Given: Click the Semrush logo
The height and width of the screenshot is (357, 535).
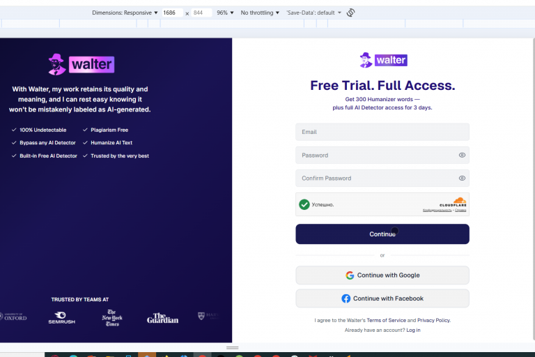Looking at the screenshot, I should (x=62, y=318).
